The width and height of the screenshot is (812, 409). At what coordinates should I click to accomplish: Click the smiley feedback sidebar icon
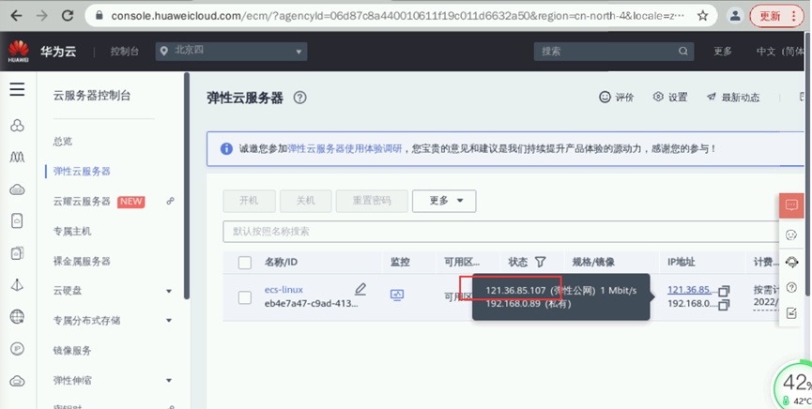pos(791,235)
